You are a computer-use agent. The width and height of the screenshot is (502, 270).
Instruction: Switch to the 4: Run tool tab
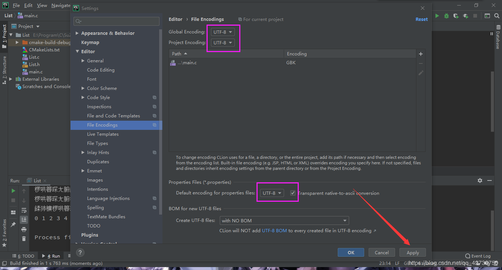51,256
